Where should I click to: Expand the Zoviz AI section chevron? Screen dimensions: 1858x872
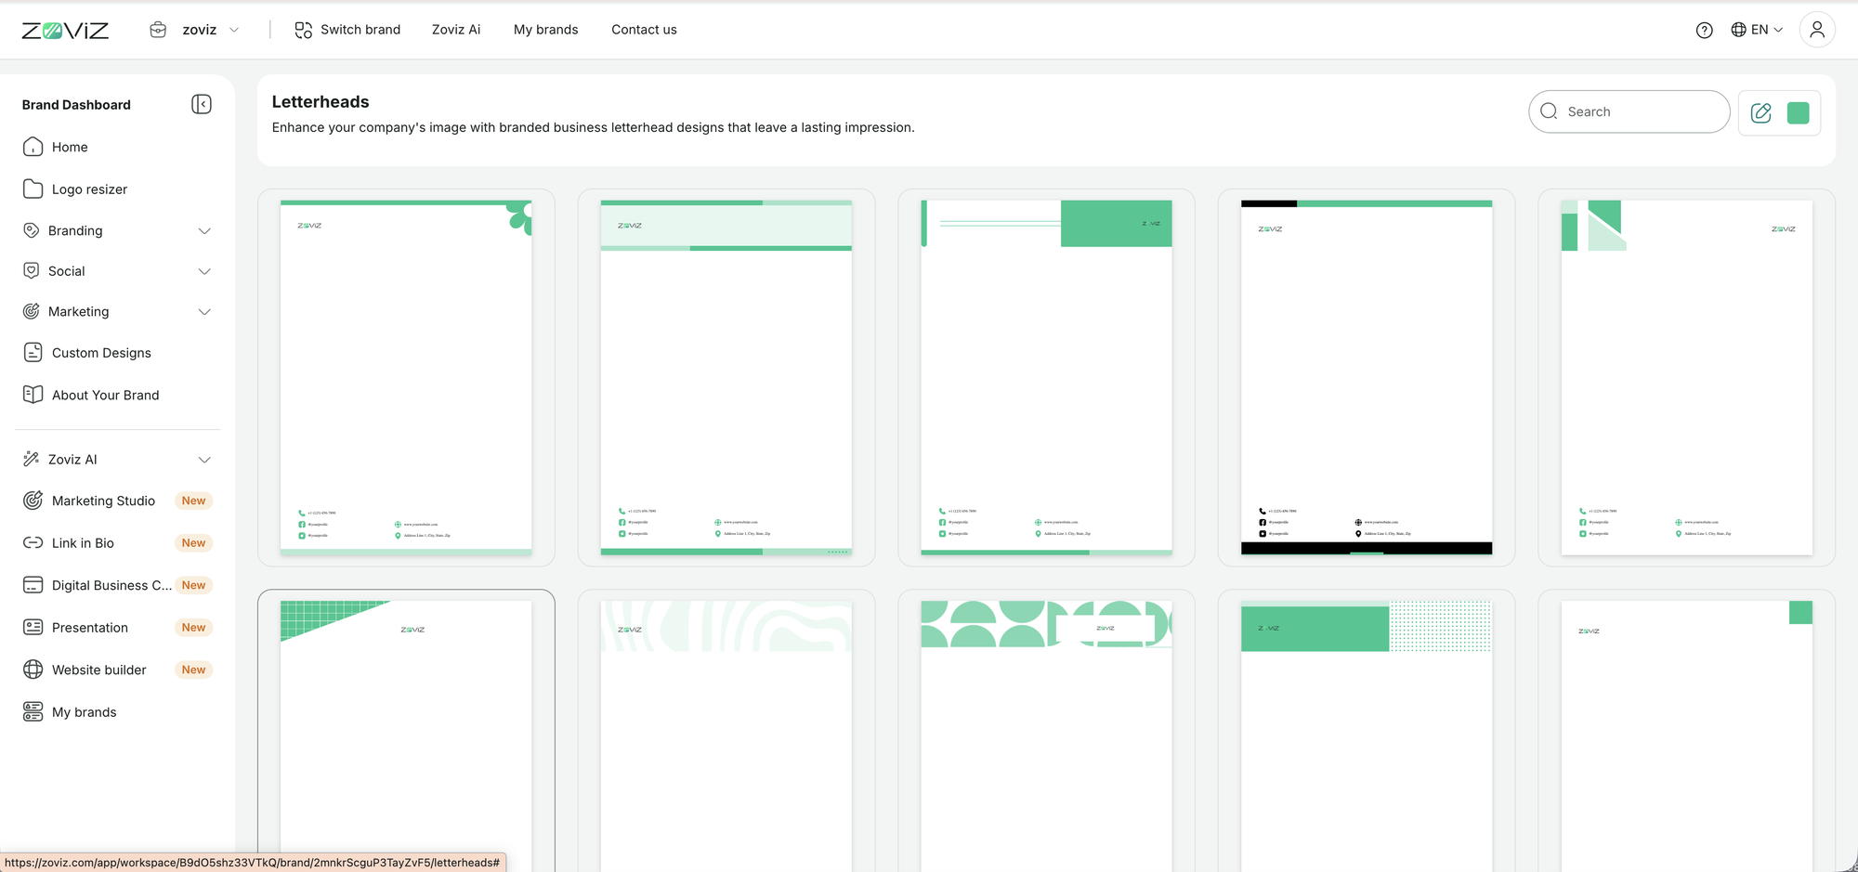(204, 459)
